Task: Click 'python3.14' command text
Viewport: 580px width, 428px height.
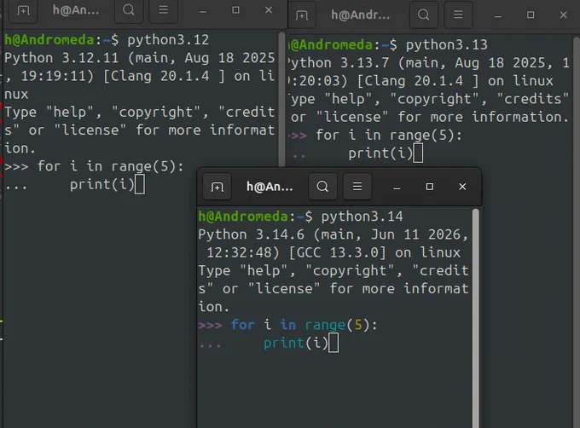Action: [x=362, y=217]
